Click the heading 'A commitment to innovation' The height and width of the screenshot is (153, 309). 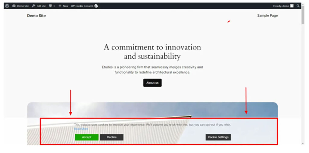point(152,52)
